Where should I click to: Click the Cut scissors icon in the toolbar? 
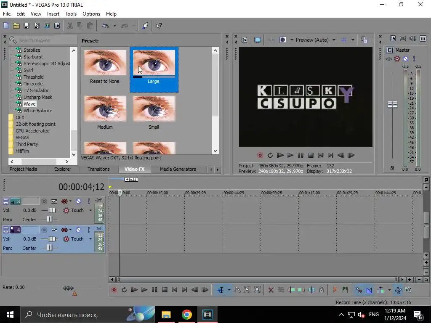[70, 26]
